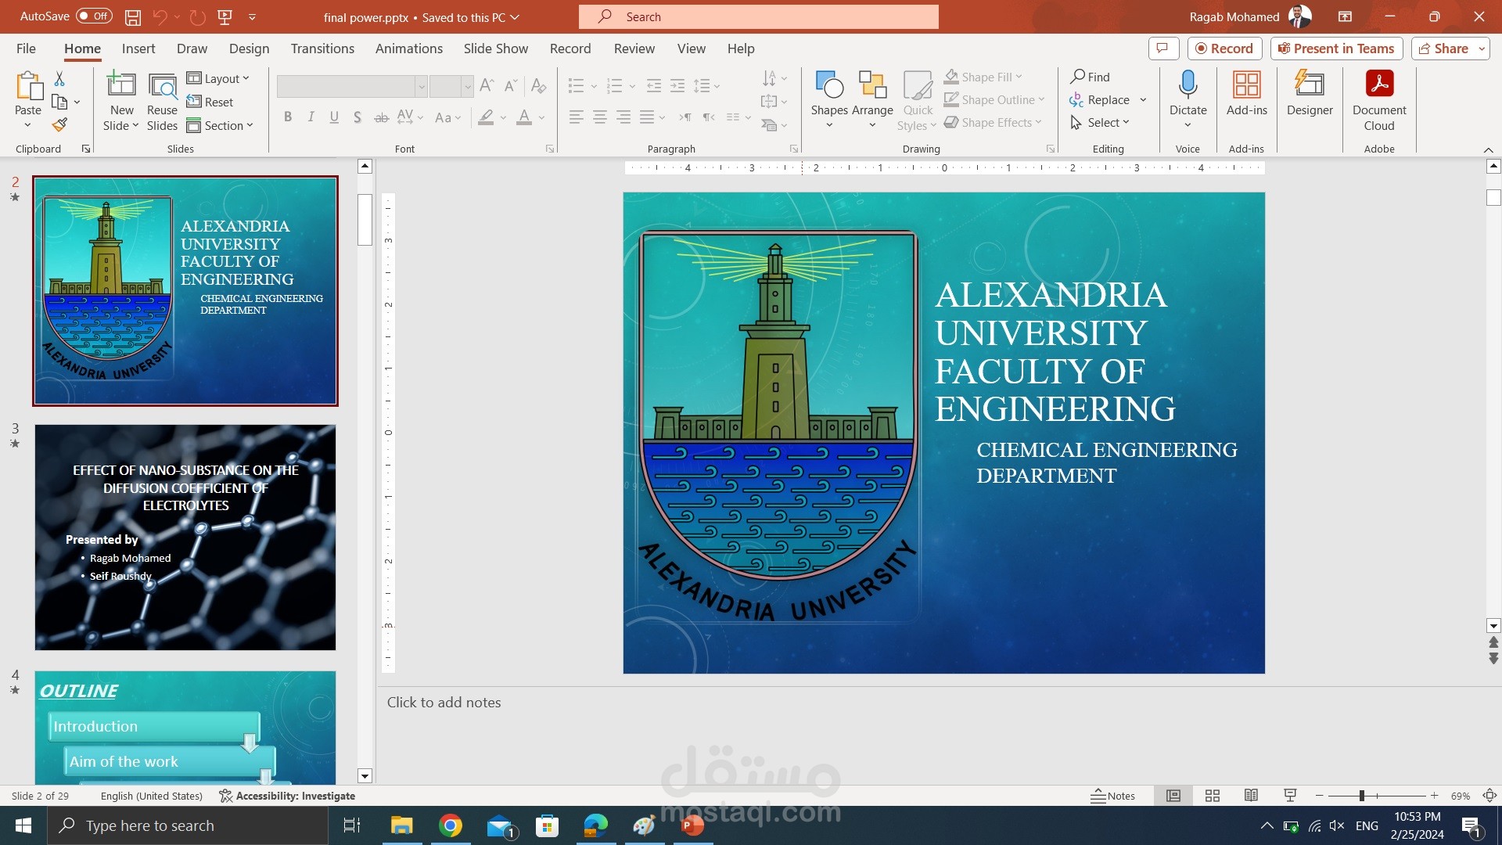This screenshot has width=1502, height=845.
Task: Click the Comments speech bubble icon
Action: 1162,49
